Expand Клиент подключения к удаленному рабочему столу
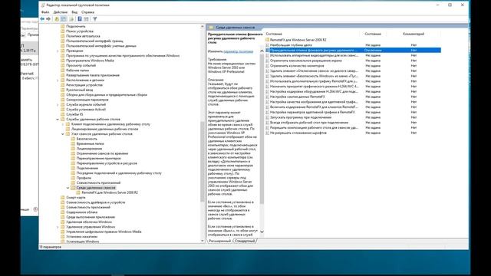This screenshot has width=491, height=276. (63, 124)
